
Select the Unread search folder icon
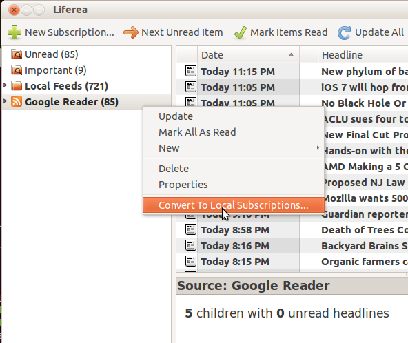click(17, 54)
